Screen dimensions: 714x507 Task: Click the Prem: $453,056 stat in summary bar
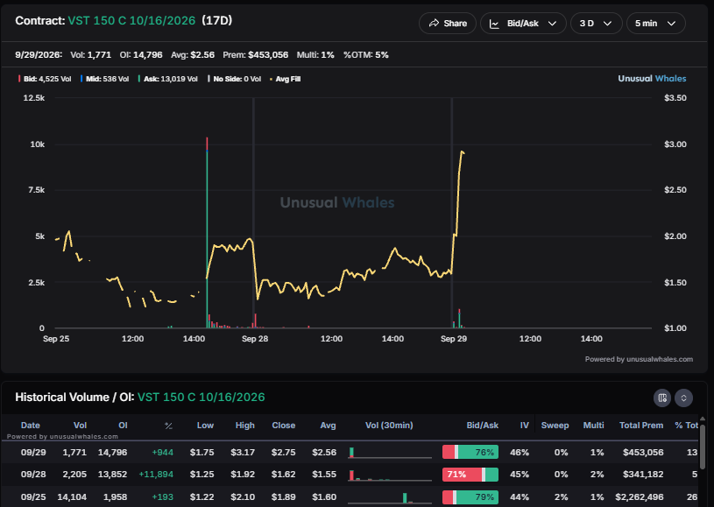pyautogui.click(x=256, y=54)
